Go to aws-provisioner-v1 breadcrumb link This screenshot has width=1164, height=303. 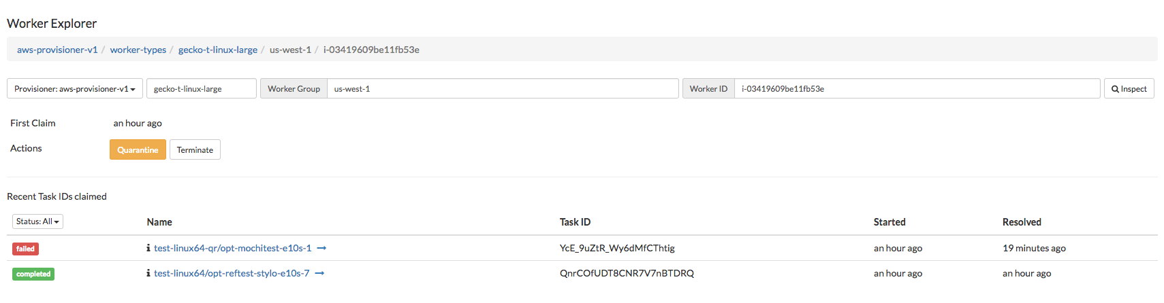57,50
